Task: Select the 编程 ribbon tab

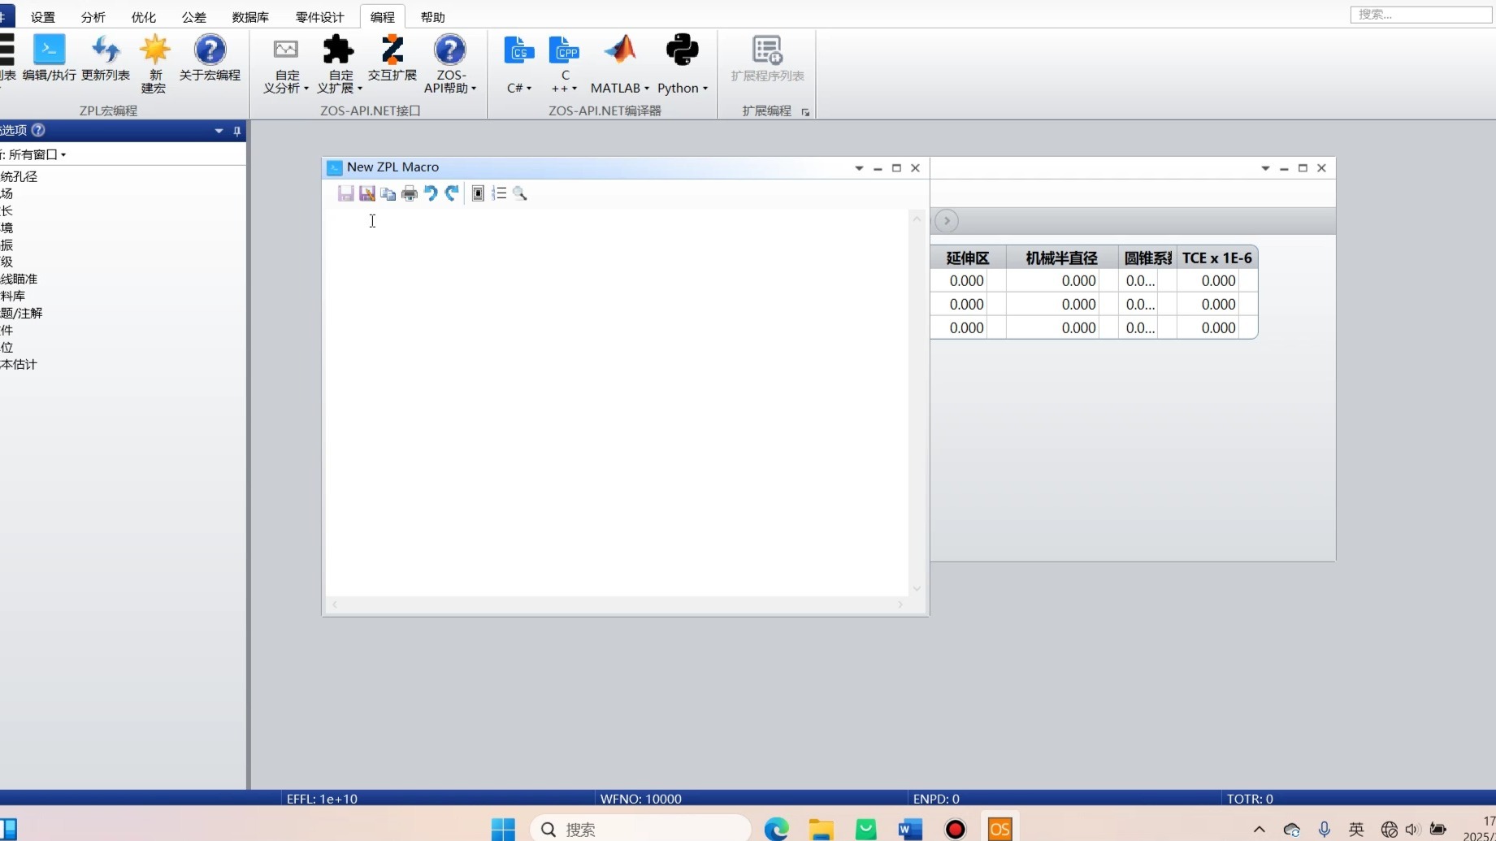Action: [x=382, y=17]
